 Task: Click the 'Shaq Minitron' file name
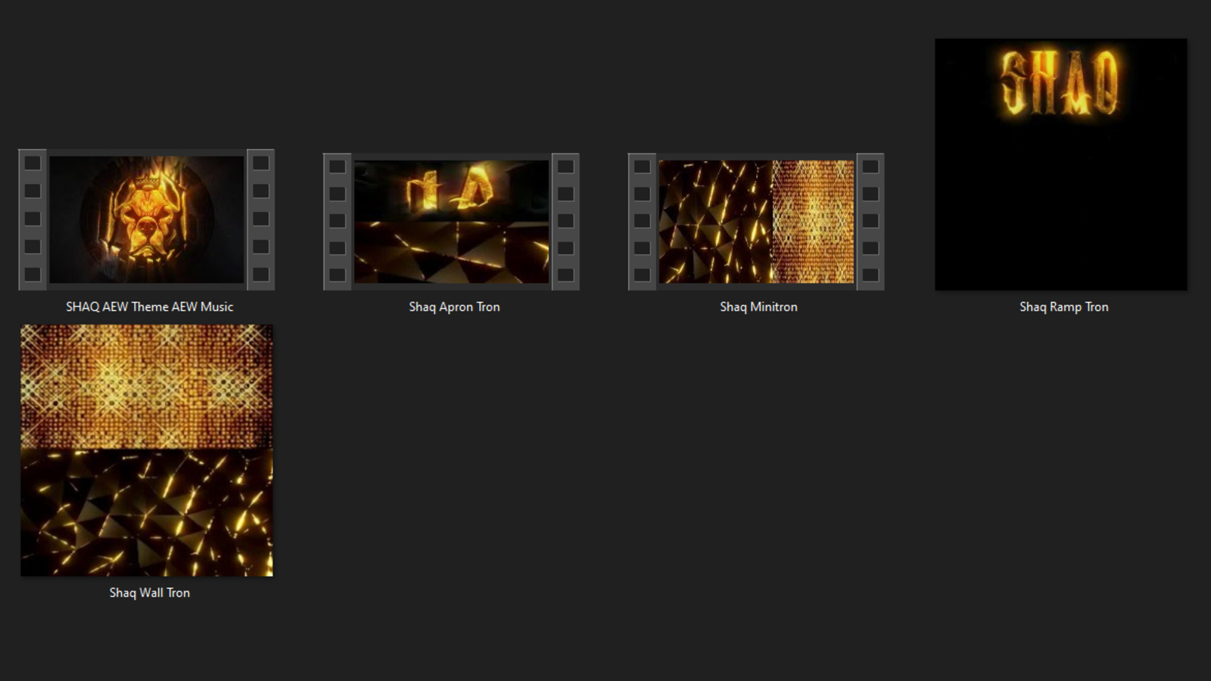[x=758, y=306]
